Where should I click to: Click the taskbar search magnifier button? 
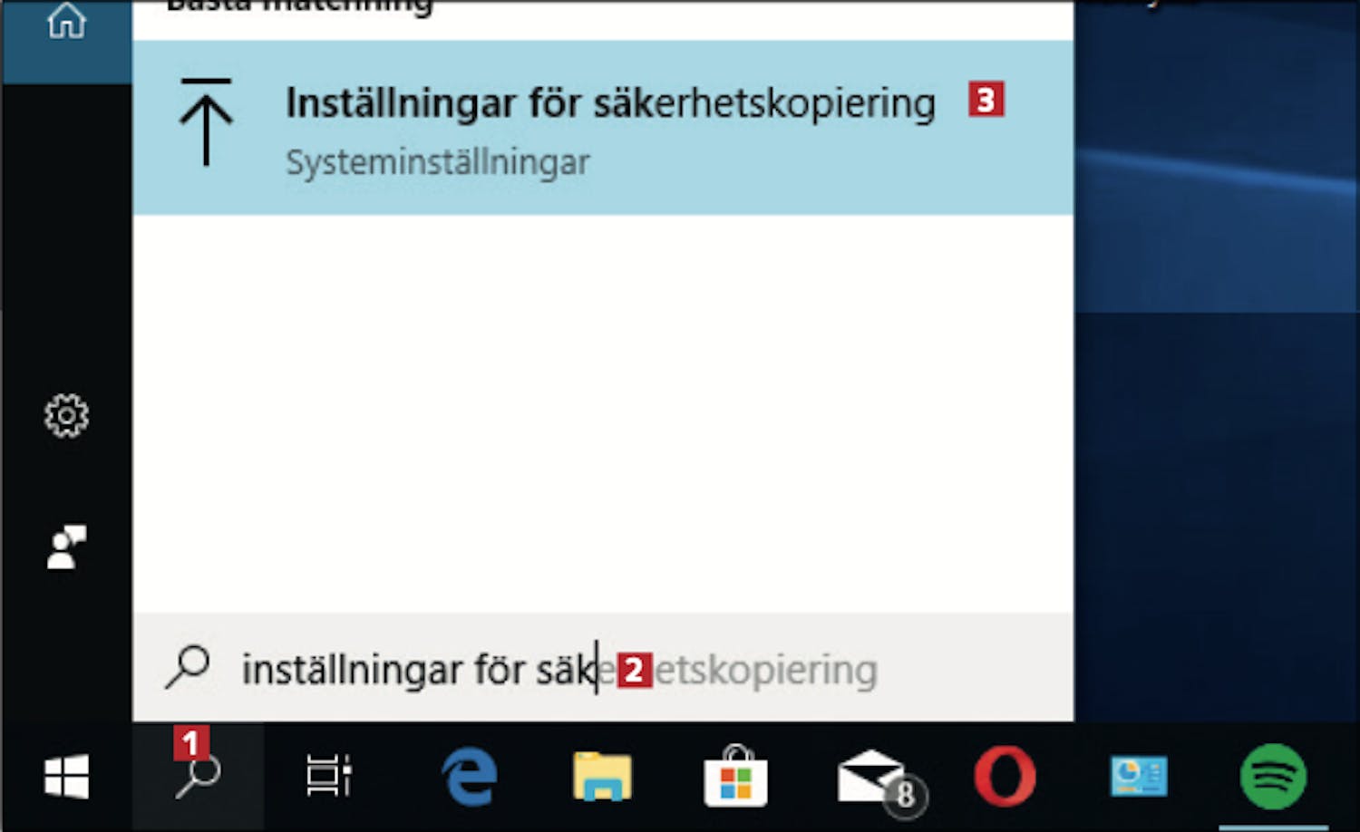tap(198, 777)
